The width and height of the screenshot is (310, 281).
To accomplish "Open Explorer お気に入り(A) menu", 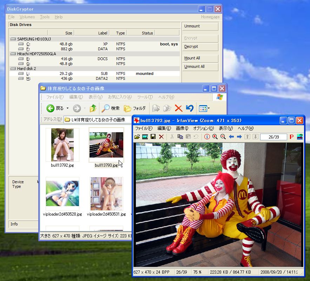I will [120, 97].
